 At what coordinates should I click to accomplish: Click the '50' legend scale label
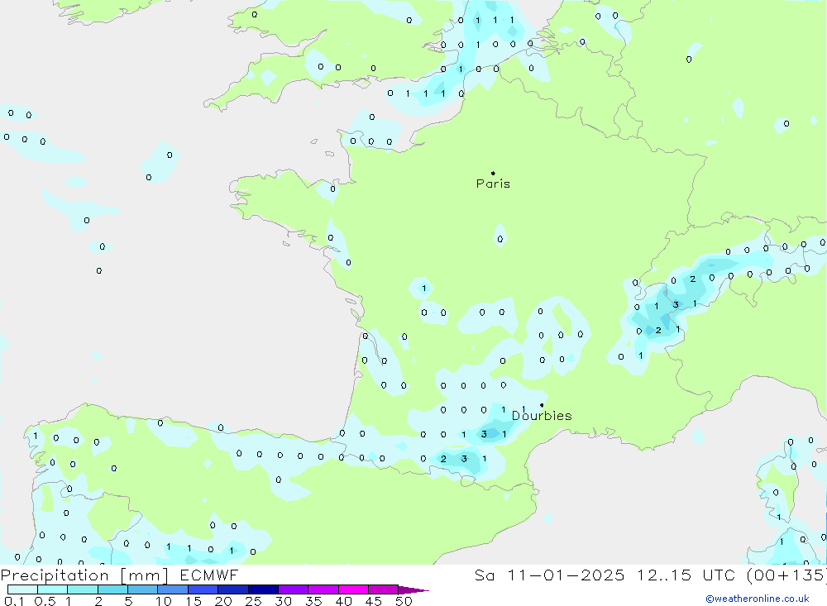pos(404,601)
